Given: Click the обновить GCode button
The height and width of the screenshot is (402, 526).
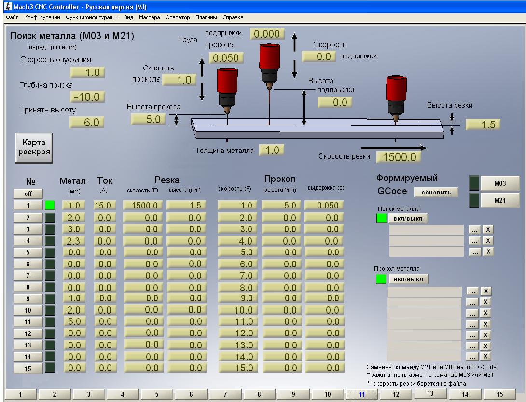Looking at the screenshot, I should click(x=436, y=192).
